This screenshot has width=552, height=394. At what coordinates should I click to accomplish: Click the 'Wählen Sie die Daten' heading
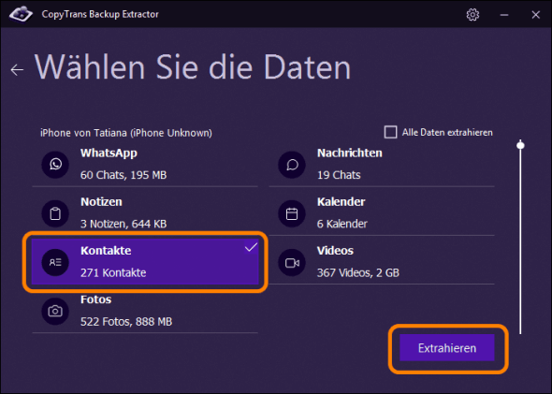coord(193,66)
